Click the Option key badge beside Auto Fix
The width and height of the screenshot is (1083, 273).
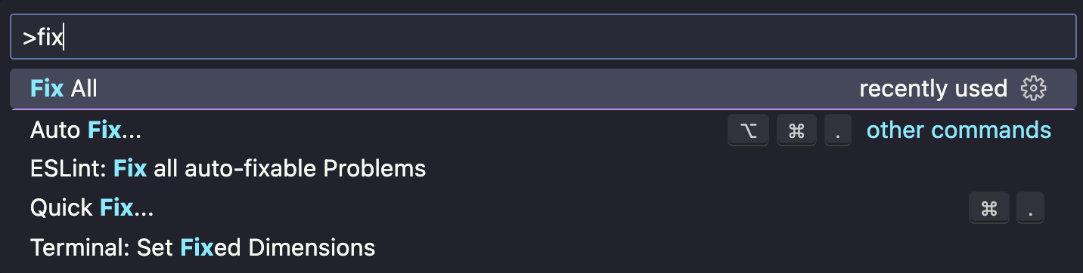pos(749,130)
